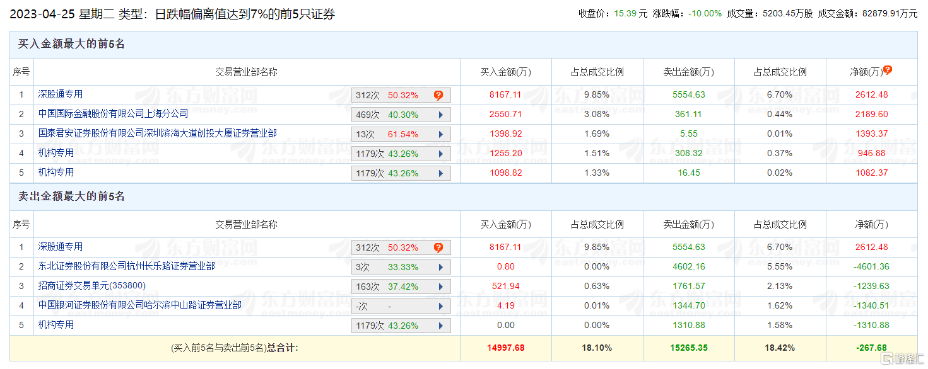Image resolution: width=928 pixels, height=369 pixels.
Task: Expand stats arrow for 国泰君安深圳滨海大道营业部
Action: coord(441,135)
